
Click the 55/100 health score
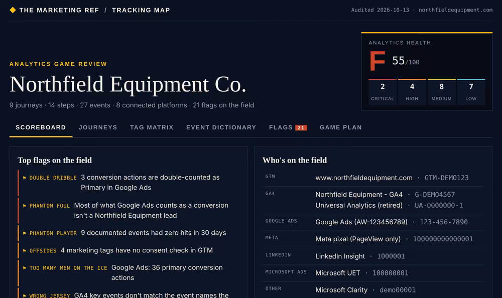[x=406, y=61]
